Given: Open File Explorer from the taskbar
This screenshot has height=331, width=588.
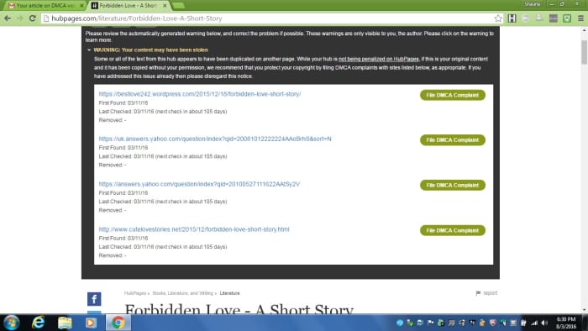Looking at the screenshot, I should pos(65,323).
